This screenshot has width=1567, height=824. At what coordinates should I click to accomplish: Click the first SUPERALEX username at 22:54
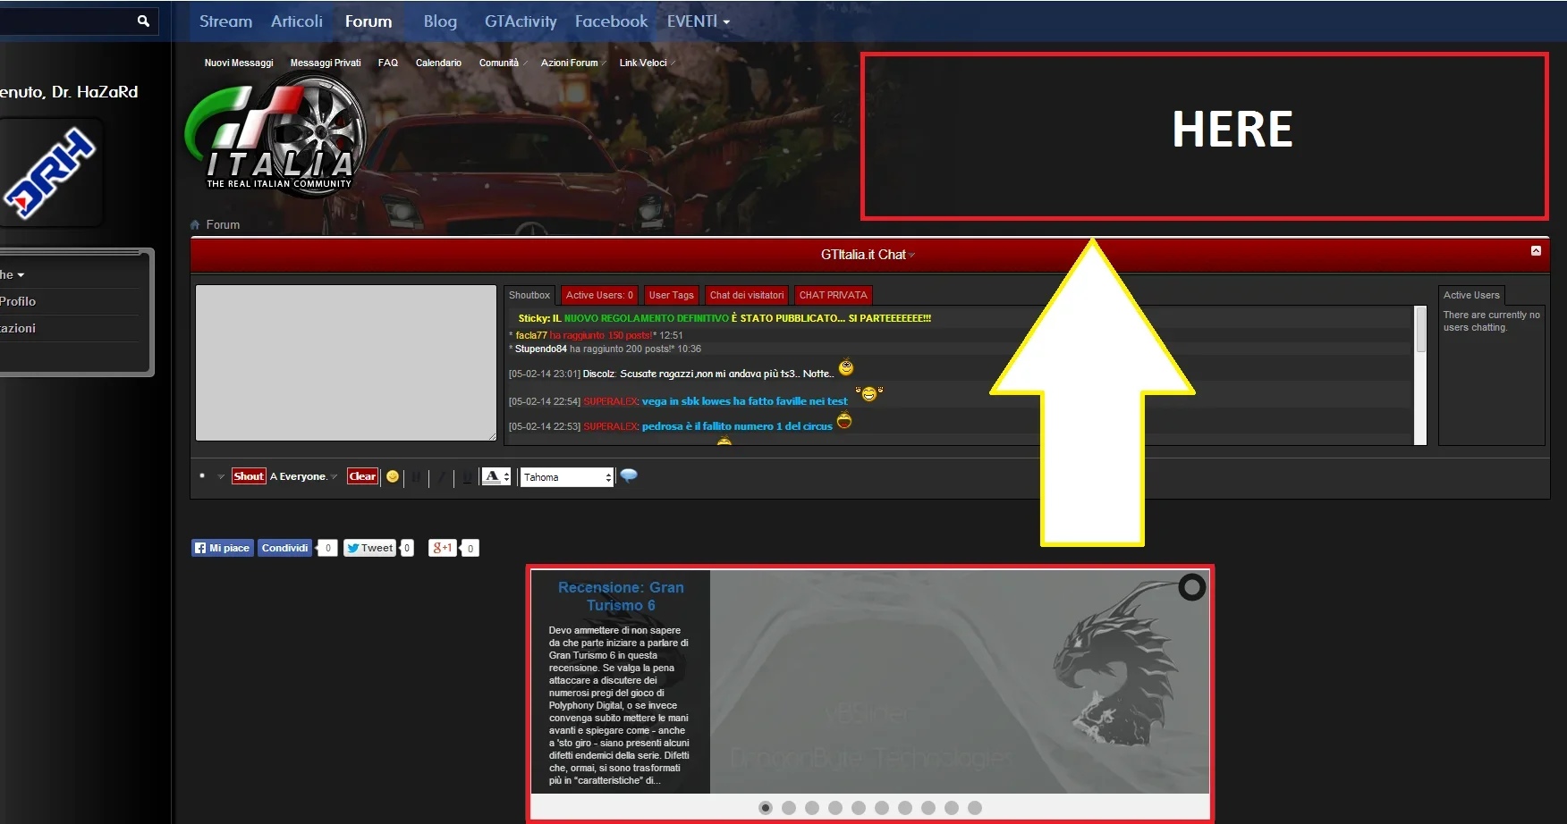(x=611, y=402)
